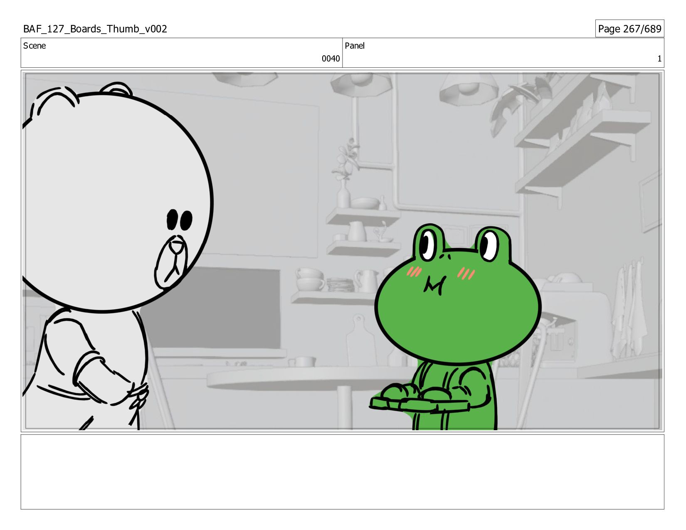Click the Scene label

[x=35, y=46]
